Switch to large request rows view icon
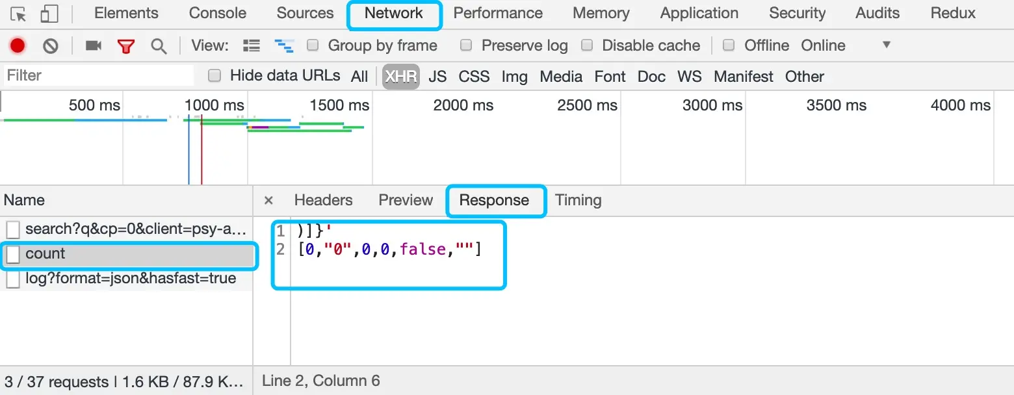 click(252, 45)
